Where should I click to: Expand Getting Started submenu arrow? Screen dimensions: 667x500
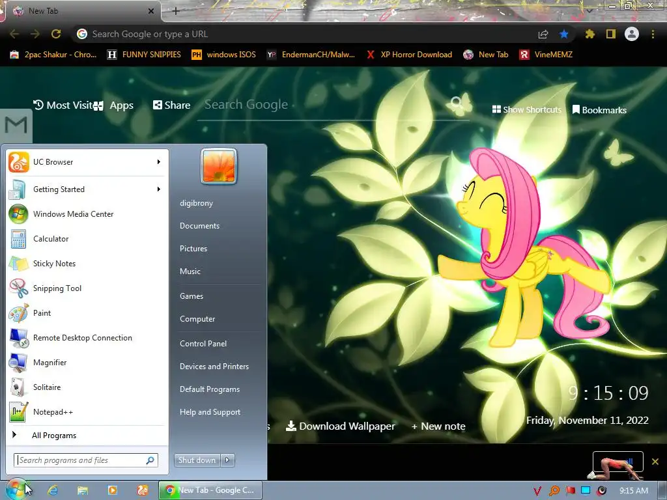(x=159, y=189)
